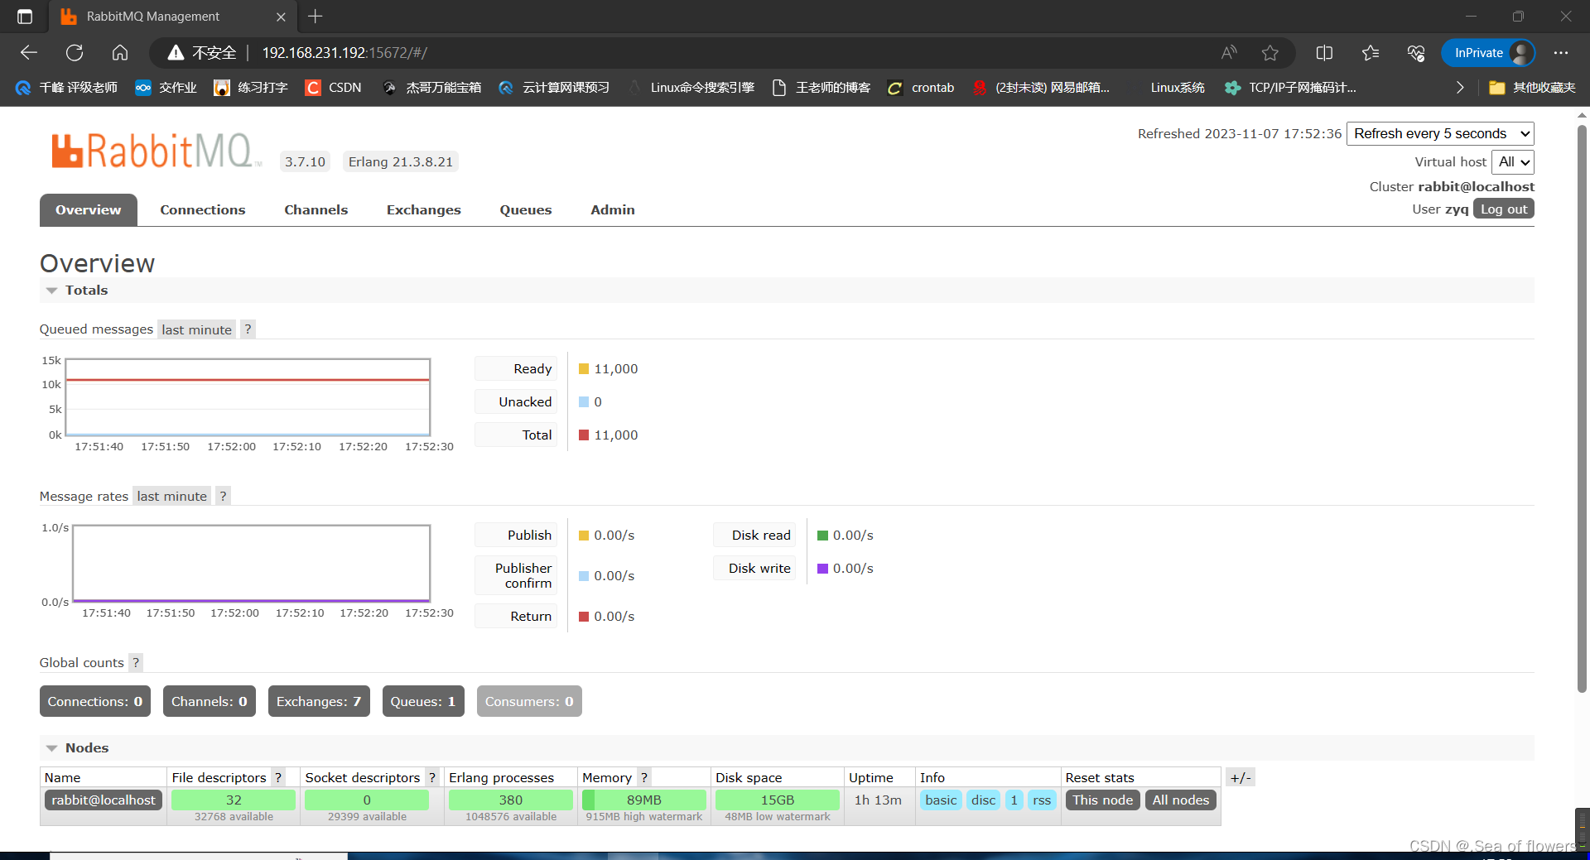Click the Ready yellow color swatch
The width and height of the screenshot is (1590, 860).
pos(584,369)
